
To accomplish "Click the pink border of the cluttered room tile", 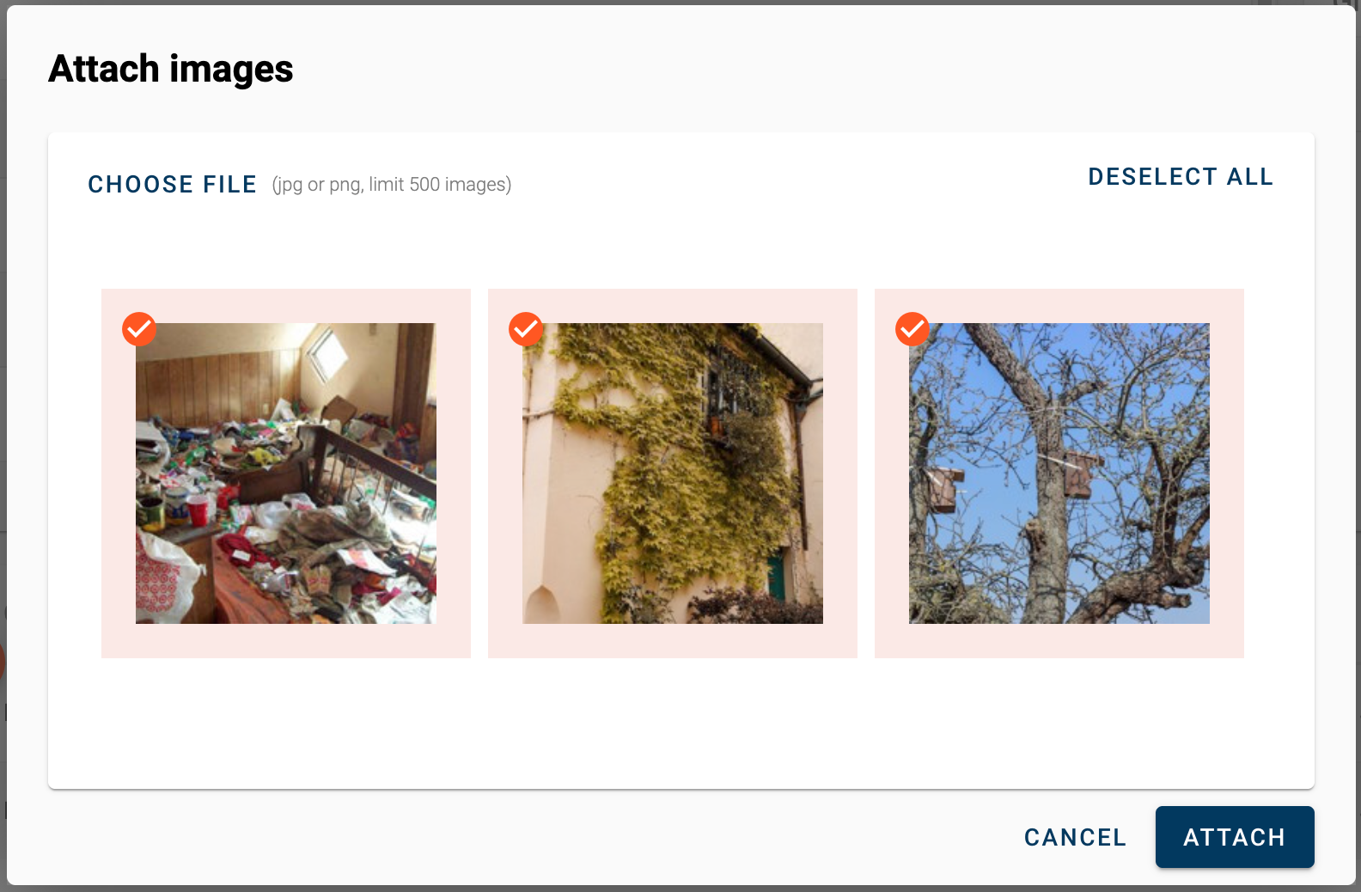I will (286, 641).
